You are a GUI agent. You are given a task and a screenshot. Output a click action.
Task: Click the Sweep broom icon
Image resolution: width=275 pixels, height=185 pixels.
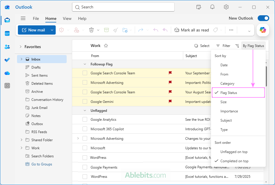(x=116, y=30)
